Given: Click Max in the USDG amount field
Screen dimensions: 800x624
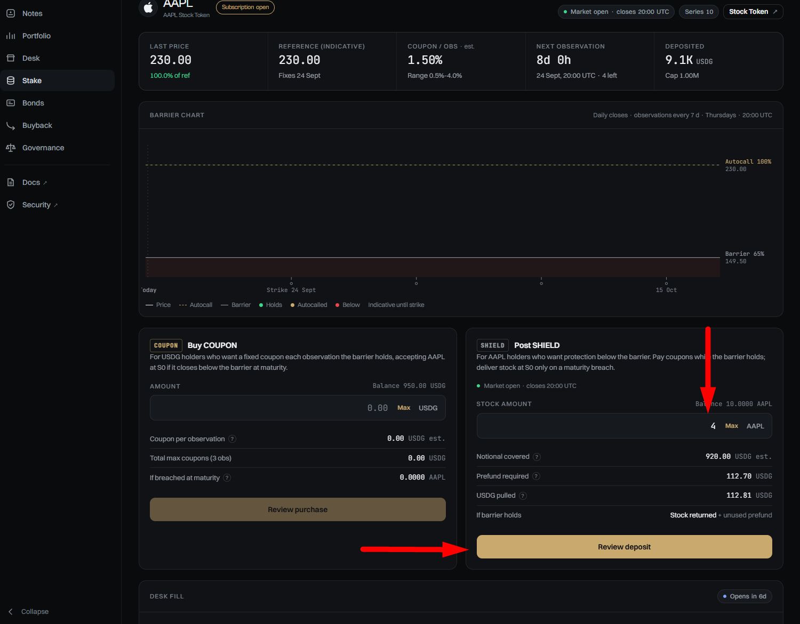Looking at the screenshot, I should pos(404,408).
